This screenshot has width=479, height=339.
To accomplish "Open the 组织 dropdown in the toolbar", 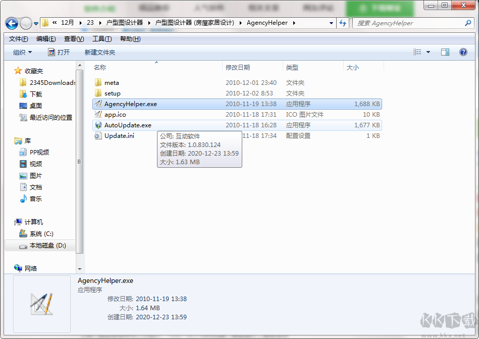I will [x=22, y=52].
